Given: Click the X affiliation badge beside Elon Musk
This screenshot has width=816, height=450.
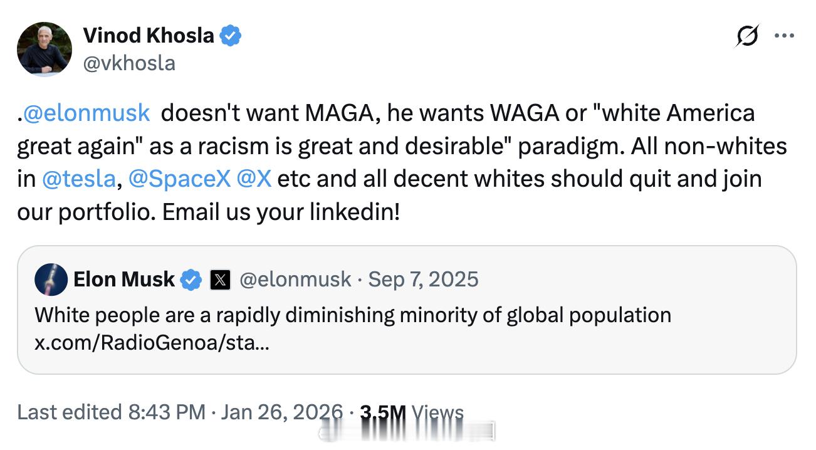Looking at the screenshot, I should point(219,280).
